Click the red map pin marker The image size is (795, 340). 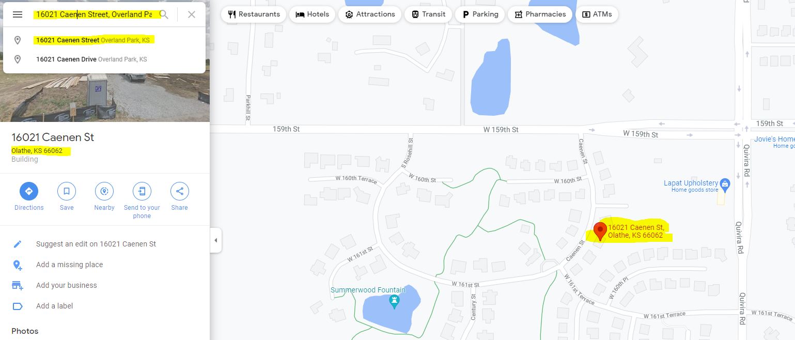(x=600, y=231)
